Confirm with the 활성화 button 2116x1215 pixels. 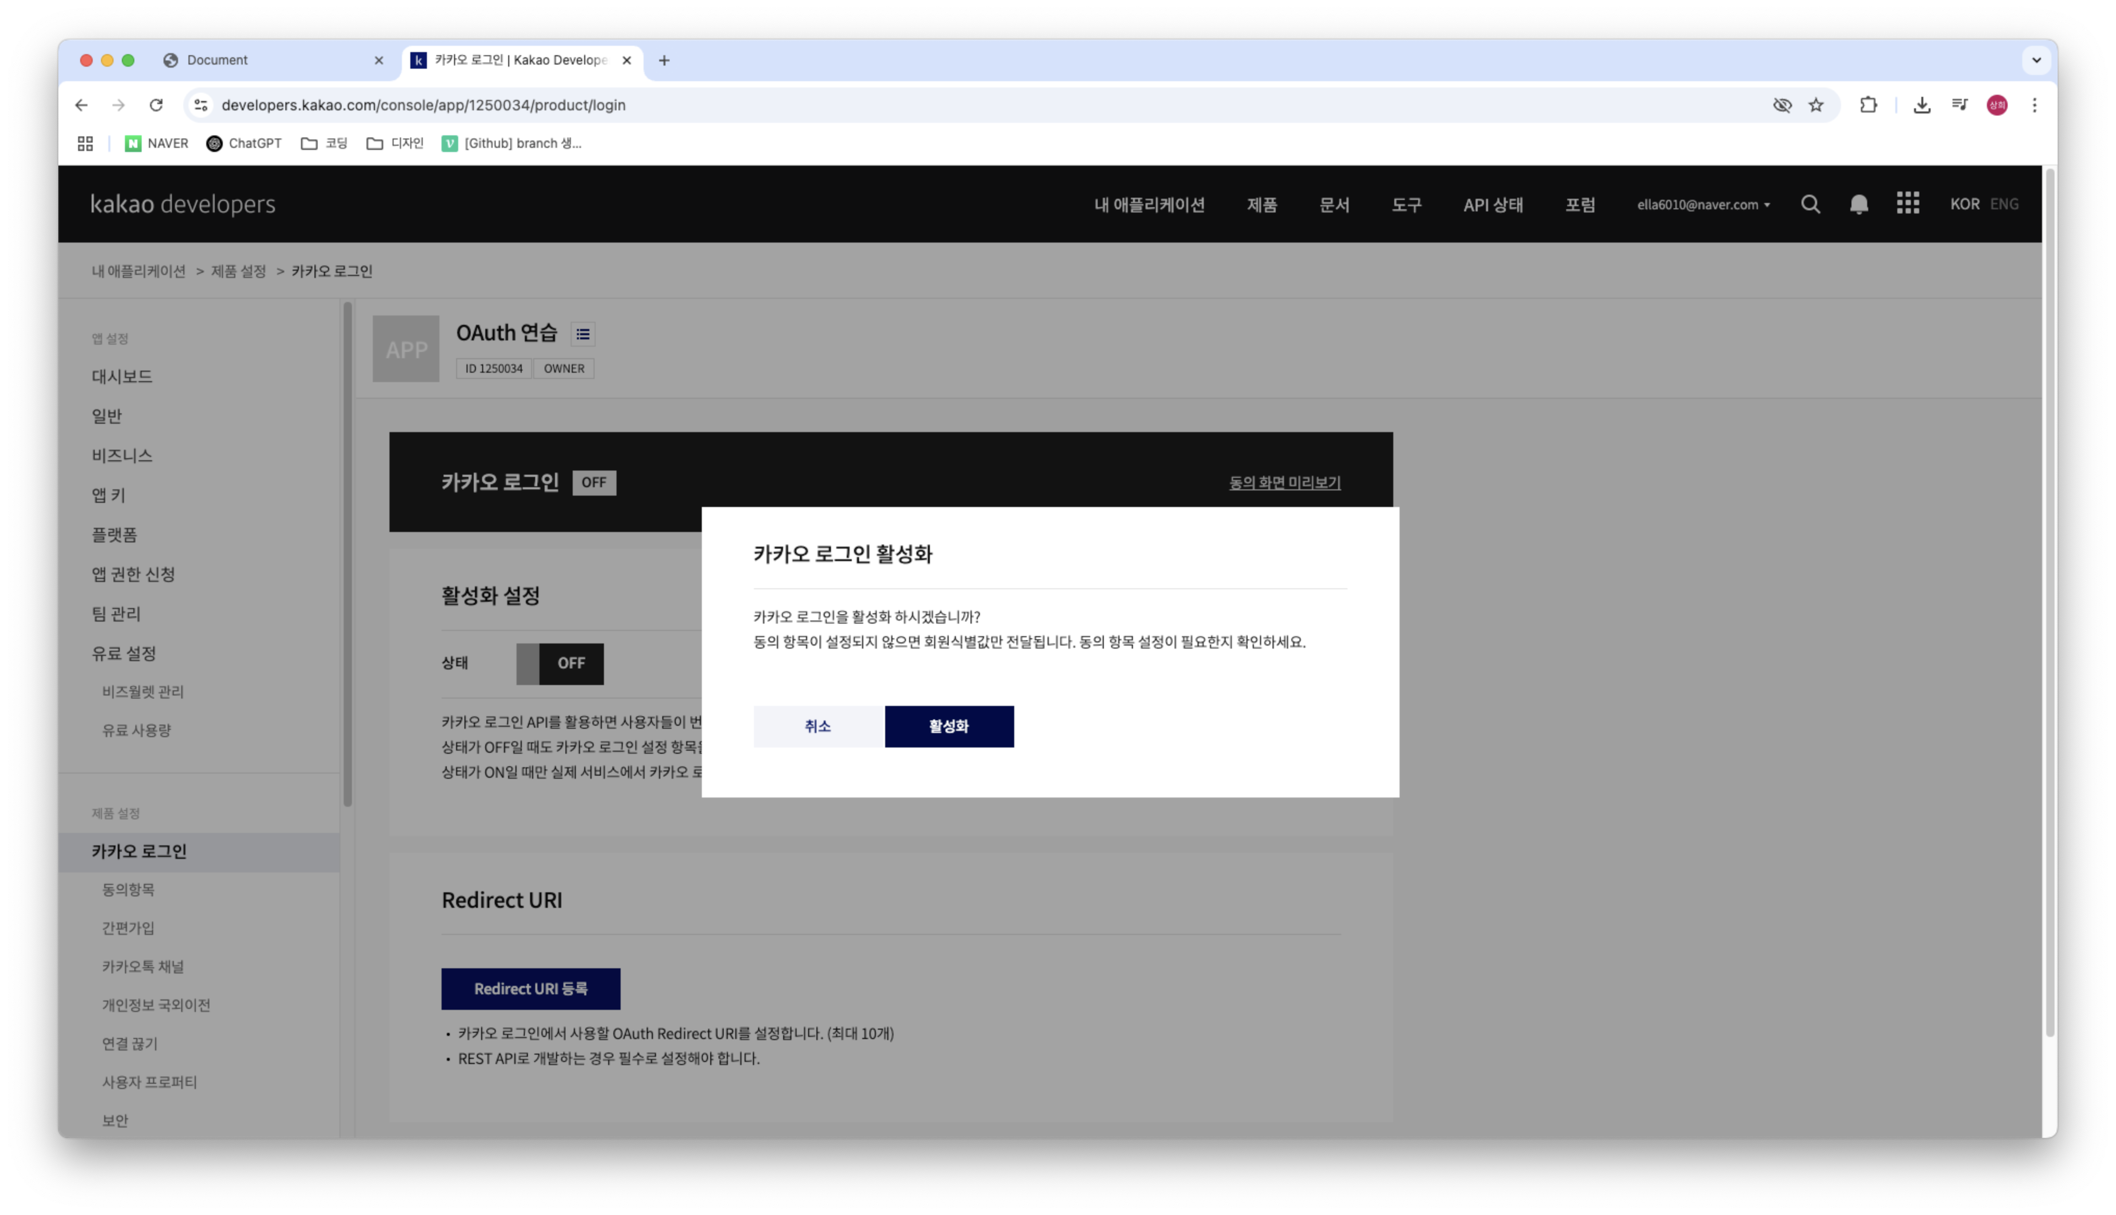coord(949,727)
